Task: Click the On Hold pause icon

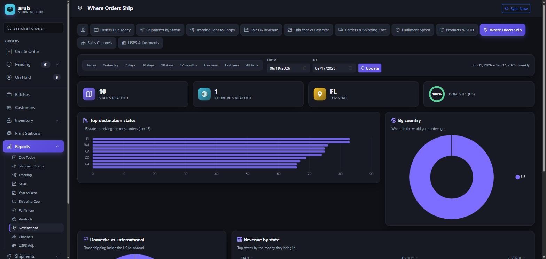Action: pos(9,77)
